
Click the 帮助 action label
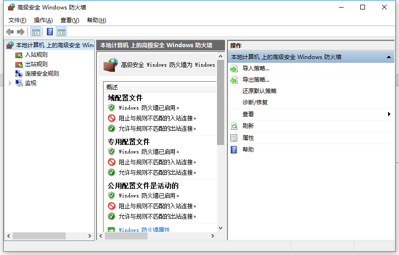[x=248, y=150]
